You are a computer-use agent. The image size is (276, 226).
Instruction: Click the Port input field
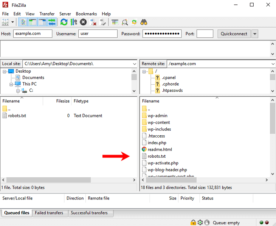point(205,34)
